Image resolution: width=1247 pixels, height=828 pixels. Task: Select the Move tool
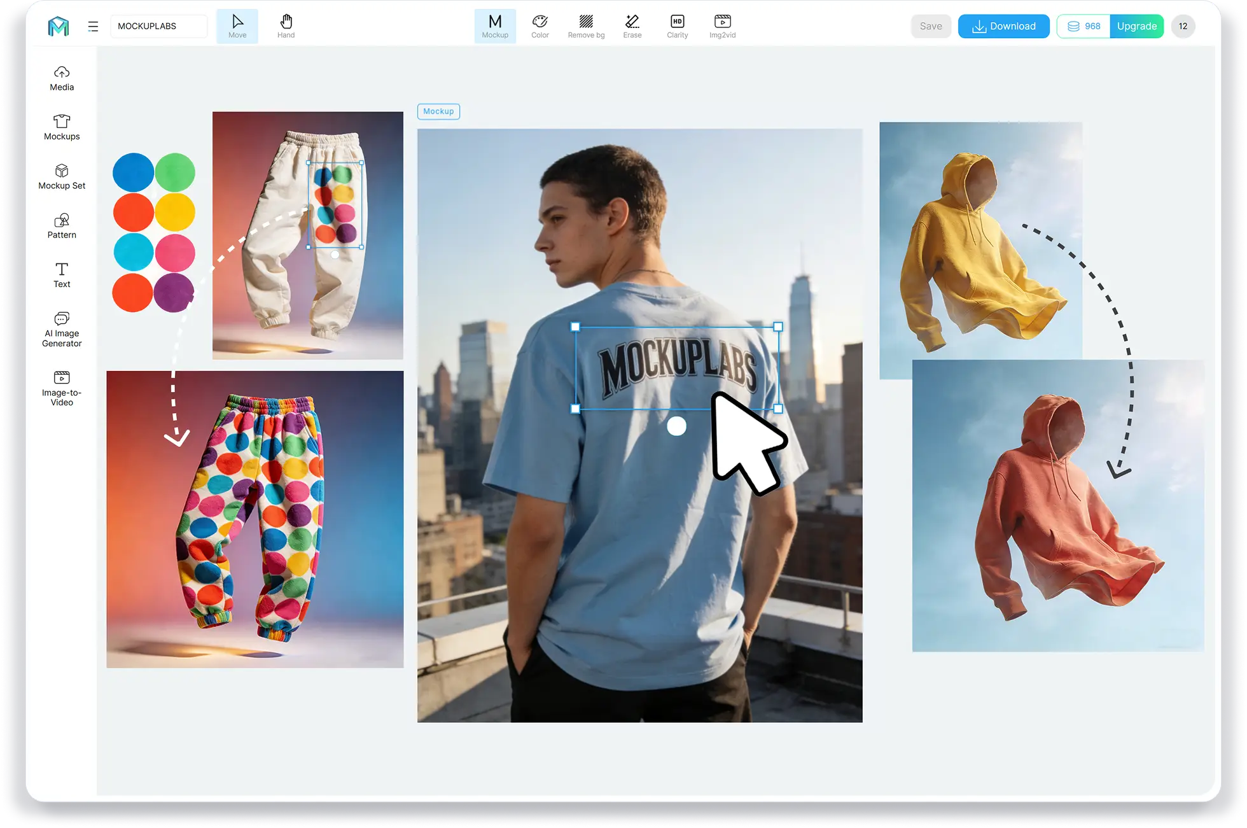coord(237,26)
